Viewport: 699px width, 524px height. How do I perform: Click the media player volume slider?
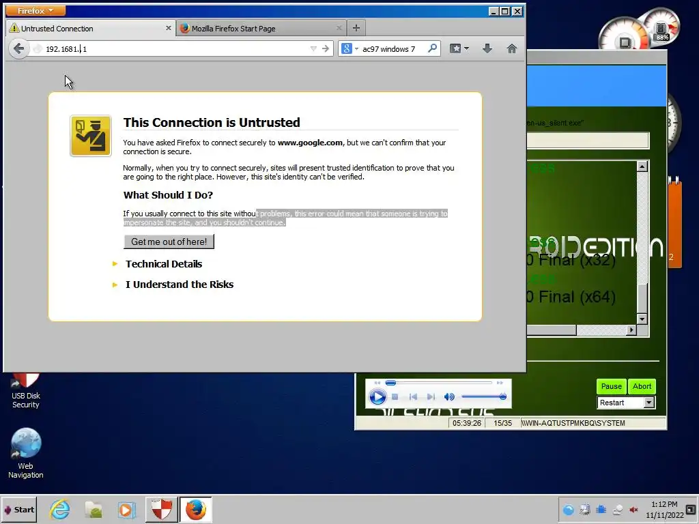click(484, 396)
